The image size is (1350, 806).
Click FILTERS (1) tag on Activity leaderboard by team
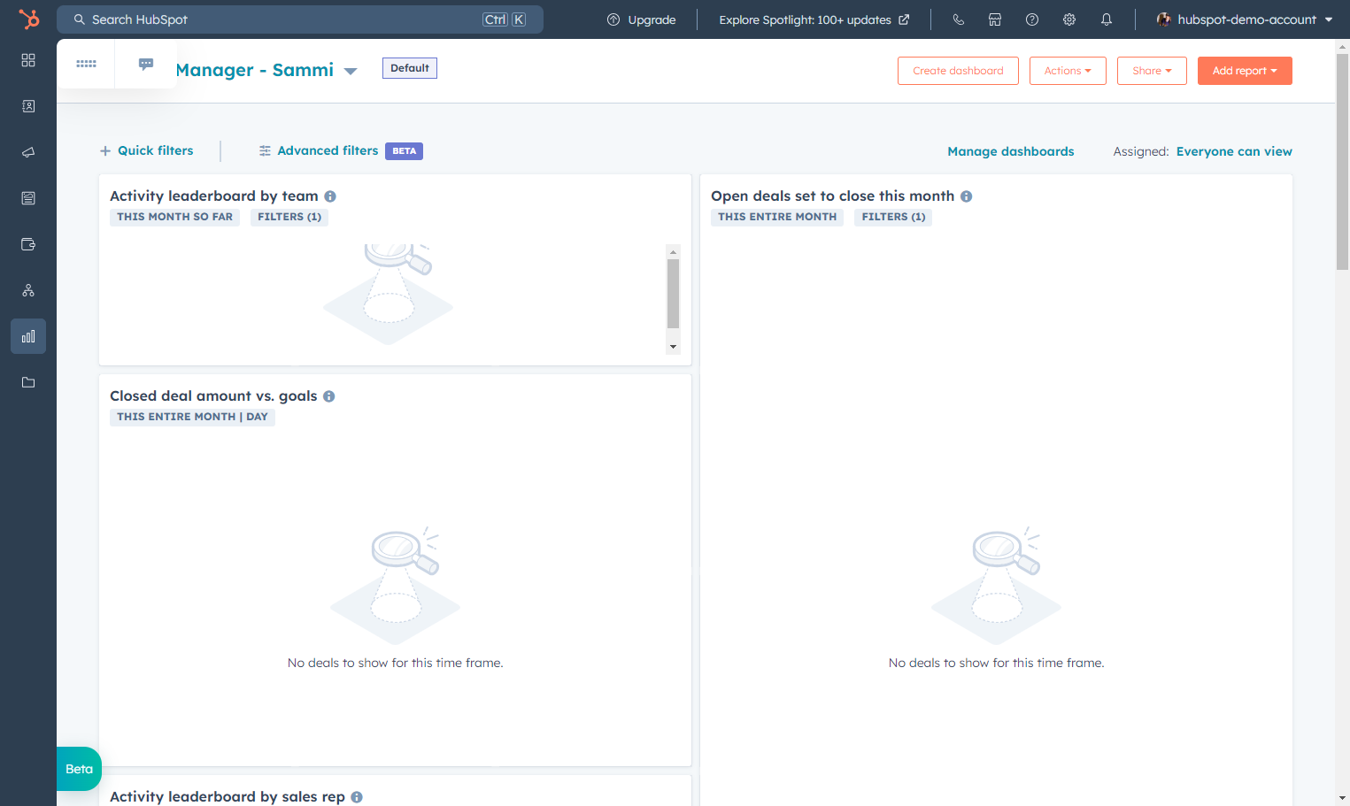pos(289,217)
